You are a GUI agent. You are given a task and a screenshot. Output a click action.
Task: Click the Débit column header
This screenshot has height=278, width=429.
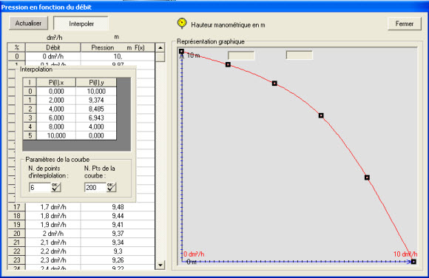pyautogui.click(x=53, y=47)
